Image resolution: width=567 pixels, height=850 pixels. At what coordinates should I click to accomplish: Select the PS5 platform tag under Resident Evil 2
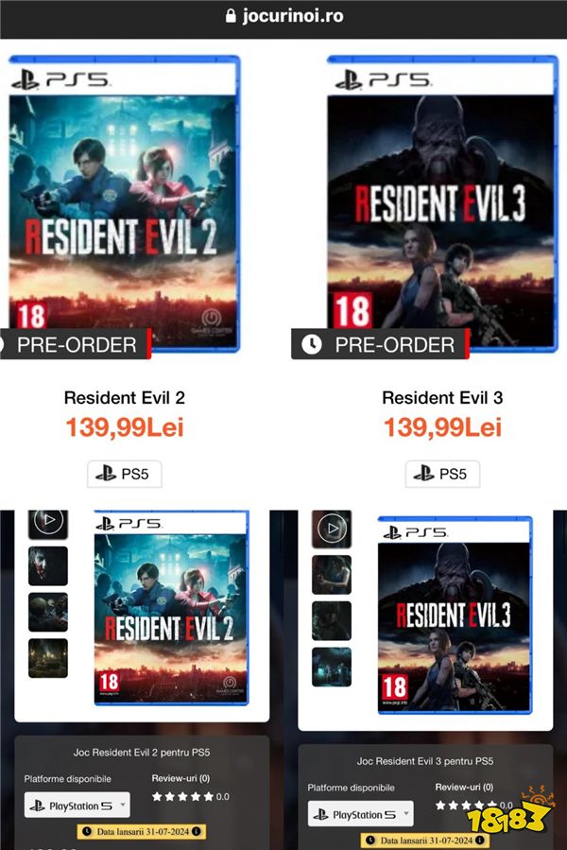pyautogui.click(x=124, y=475)
